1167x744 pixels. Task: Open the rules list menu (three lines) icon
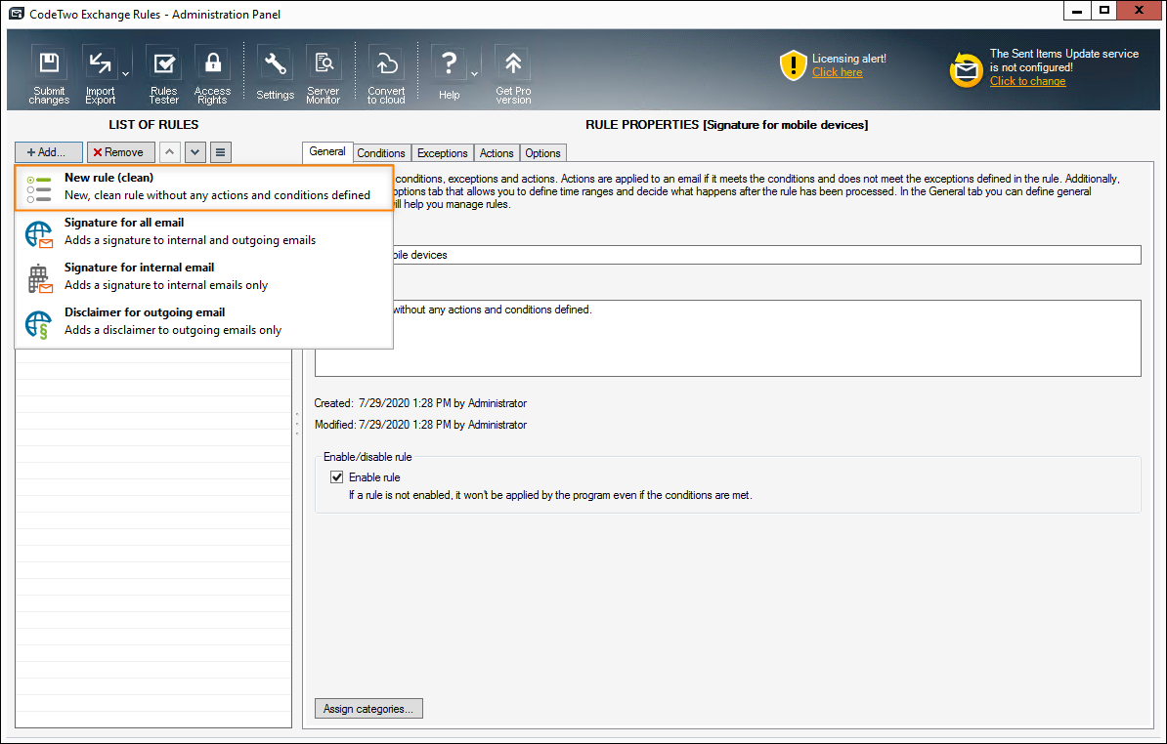pos(220,151)
